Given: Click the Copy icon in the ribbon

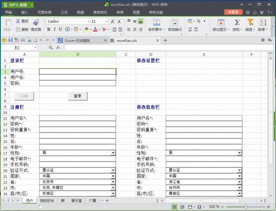Looking at the screenshot, I should pyautogui.click(x=18, y=29).
